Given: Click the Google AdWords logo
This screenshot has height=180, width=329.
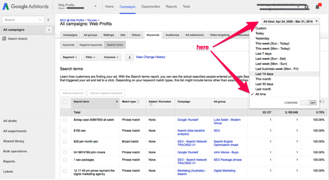Looking at the screenshot, I should (x=25, y=6).
